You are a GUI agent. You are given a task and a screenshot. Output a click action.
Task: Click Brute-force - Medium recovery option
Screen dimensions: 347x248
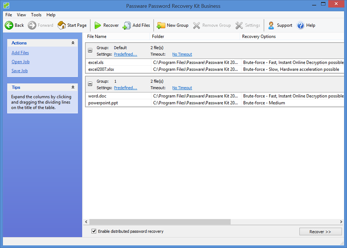(264, 103)
